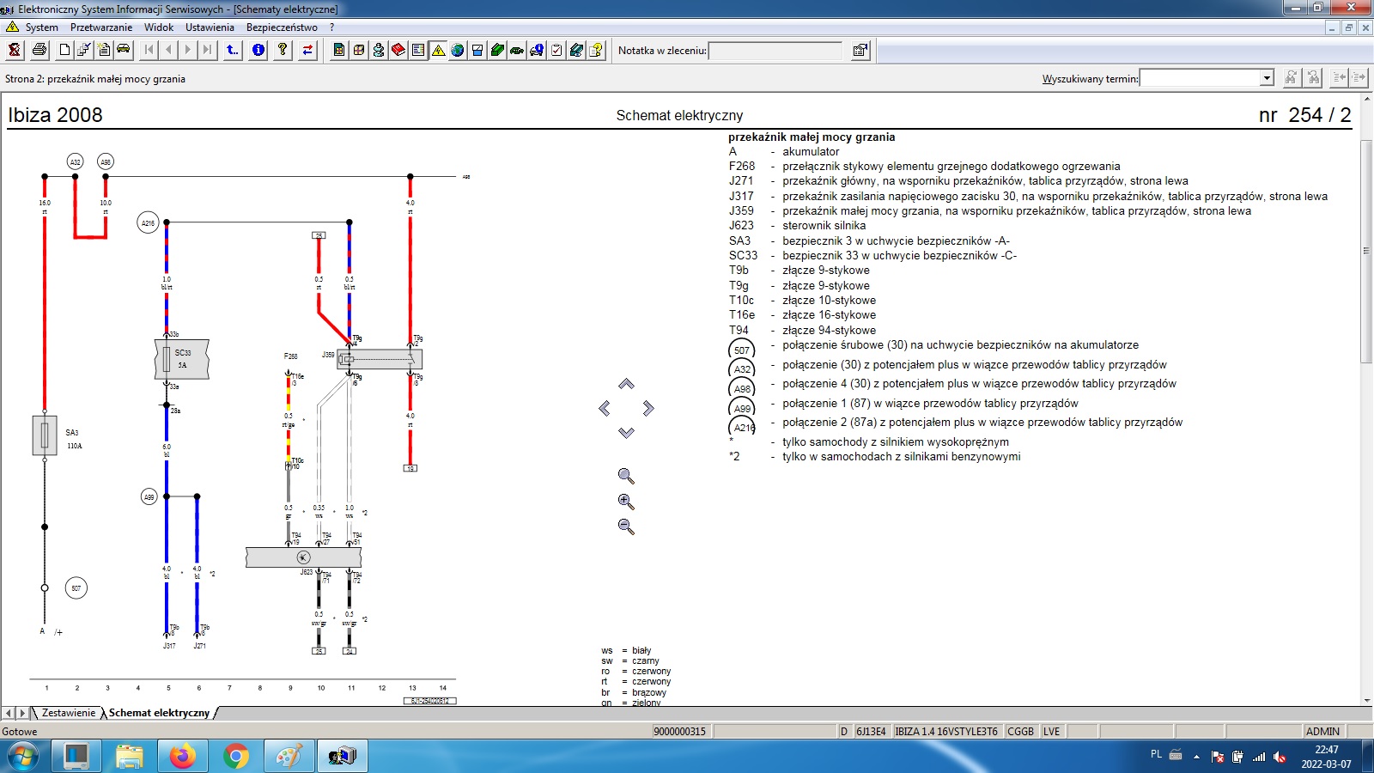Click the SC33 fuse box in the diagram
The height and width of the screenshot is (773, 1374).
point(182,359)
